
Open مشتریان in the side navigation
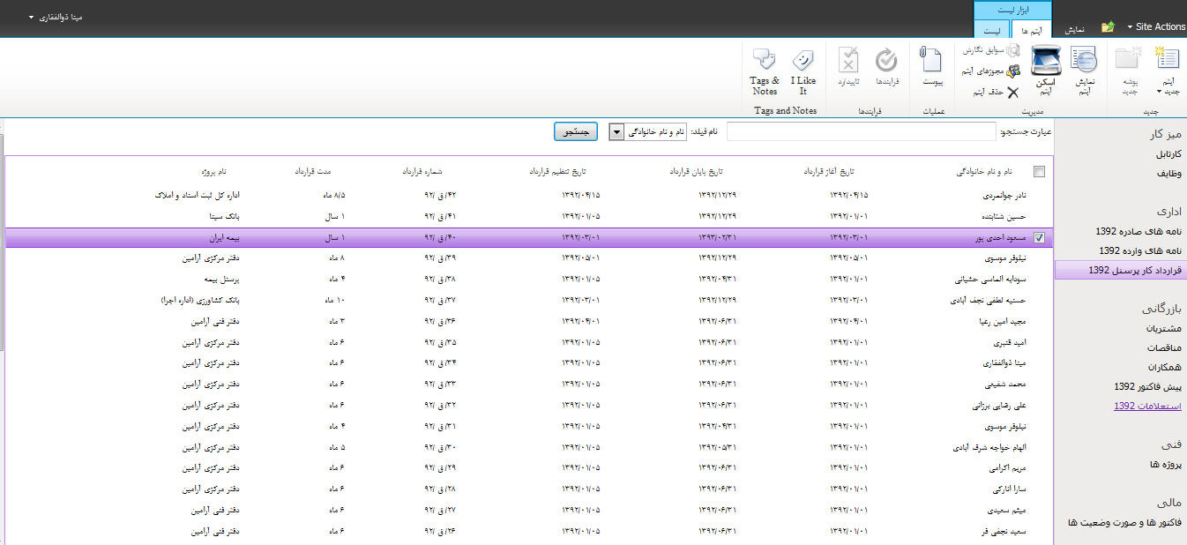click(x=1164, y=328)
